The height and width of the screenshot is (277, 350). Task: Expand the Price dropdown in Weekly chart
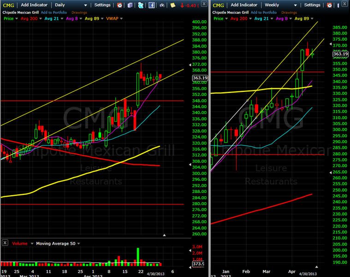(226, 19)
